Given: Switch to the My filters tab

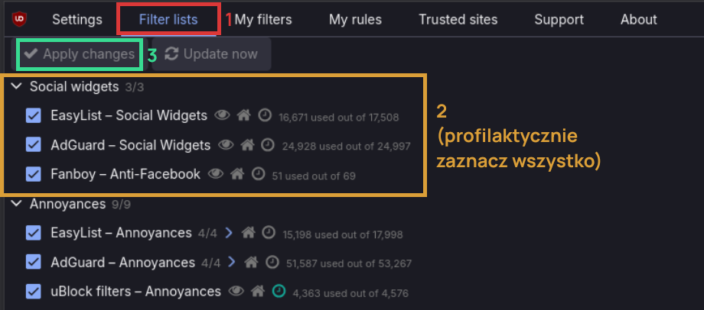Looking at the screenshot, I should [x=263, y=19].
